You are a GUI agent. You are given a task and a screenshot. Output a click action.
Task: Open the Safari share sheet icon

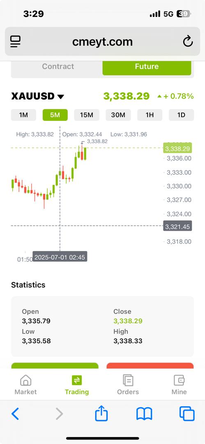click(101, 413)
